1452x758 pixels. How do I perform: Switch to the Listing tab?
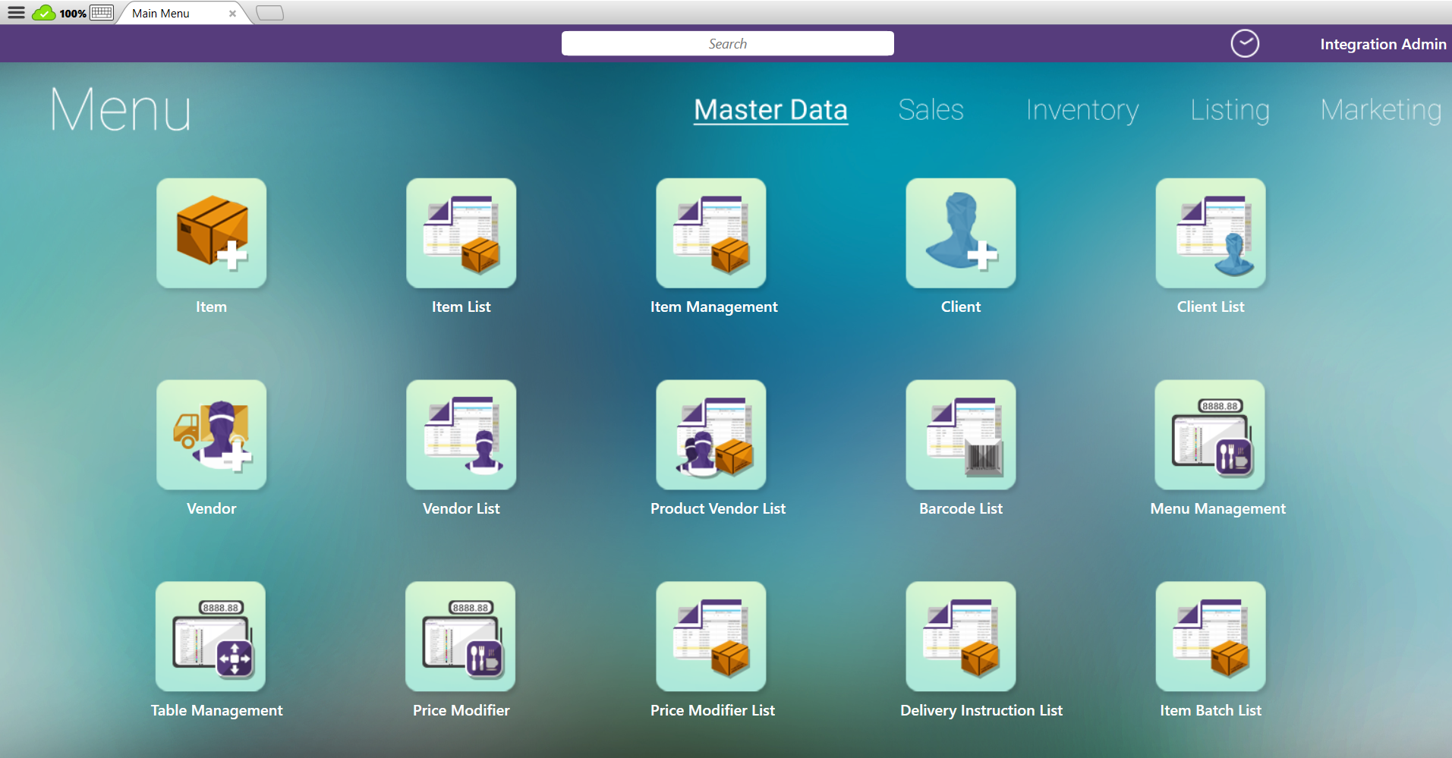pyautogui.click(x=1230, y=111)
